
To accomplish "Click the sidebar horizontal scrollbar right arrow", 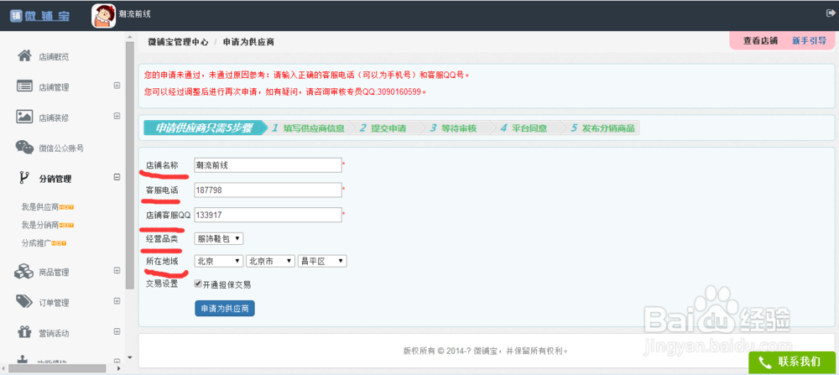I will click(x=119, y=368).
